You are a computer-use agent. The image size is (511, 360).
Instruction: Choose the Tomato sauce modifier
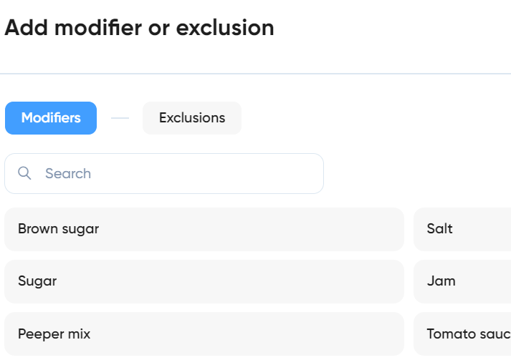tap(462, 334)
